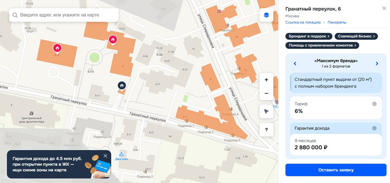
Task: Click the info icon beside Тариф
Action: 374,104
